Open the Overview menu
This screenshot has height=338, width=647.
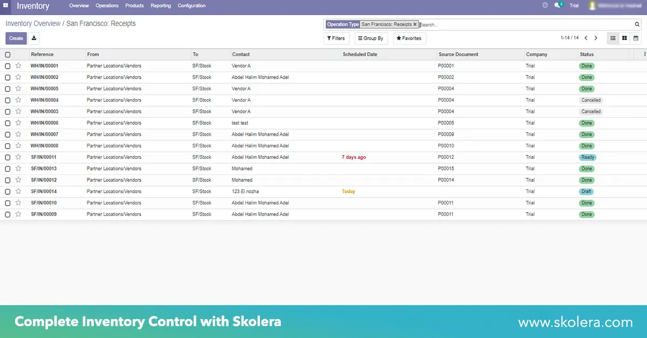pyautogui.click(x=79, y=5)
